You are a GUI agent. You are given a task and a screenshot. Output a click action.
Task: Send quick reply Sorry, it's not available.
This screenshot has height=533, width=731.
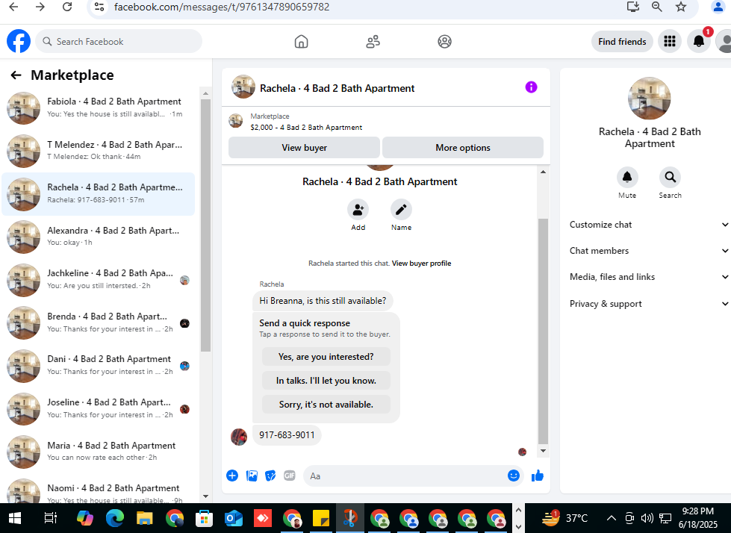(x=326, y=405)
